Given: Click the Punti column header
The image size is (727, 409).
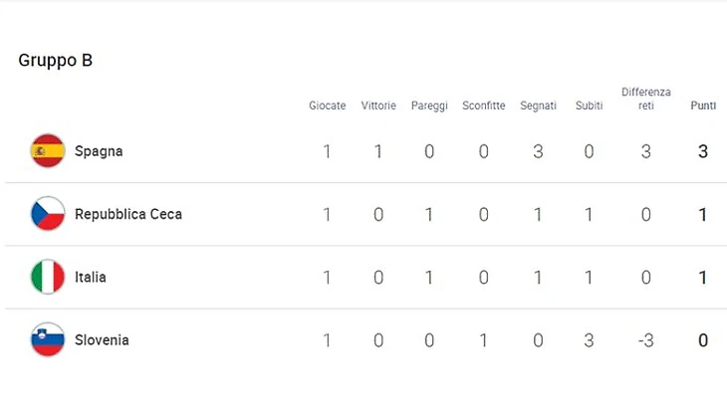Looking at the screenshot, I should [x=703, y=105].
